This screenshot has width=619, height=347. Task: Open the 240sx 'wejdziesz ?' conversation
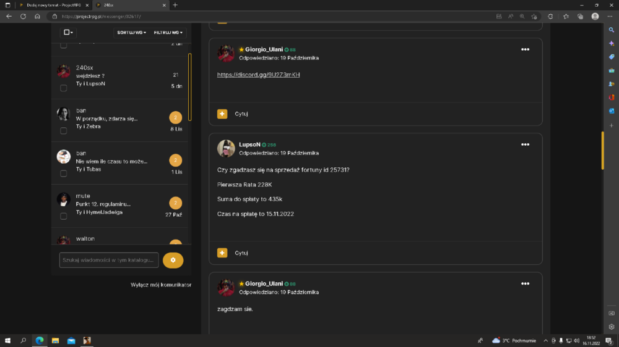click(120, 77)
